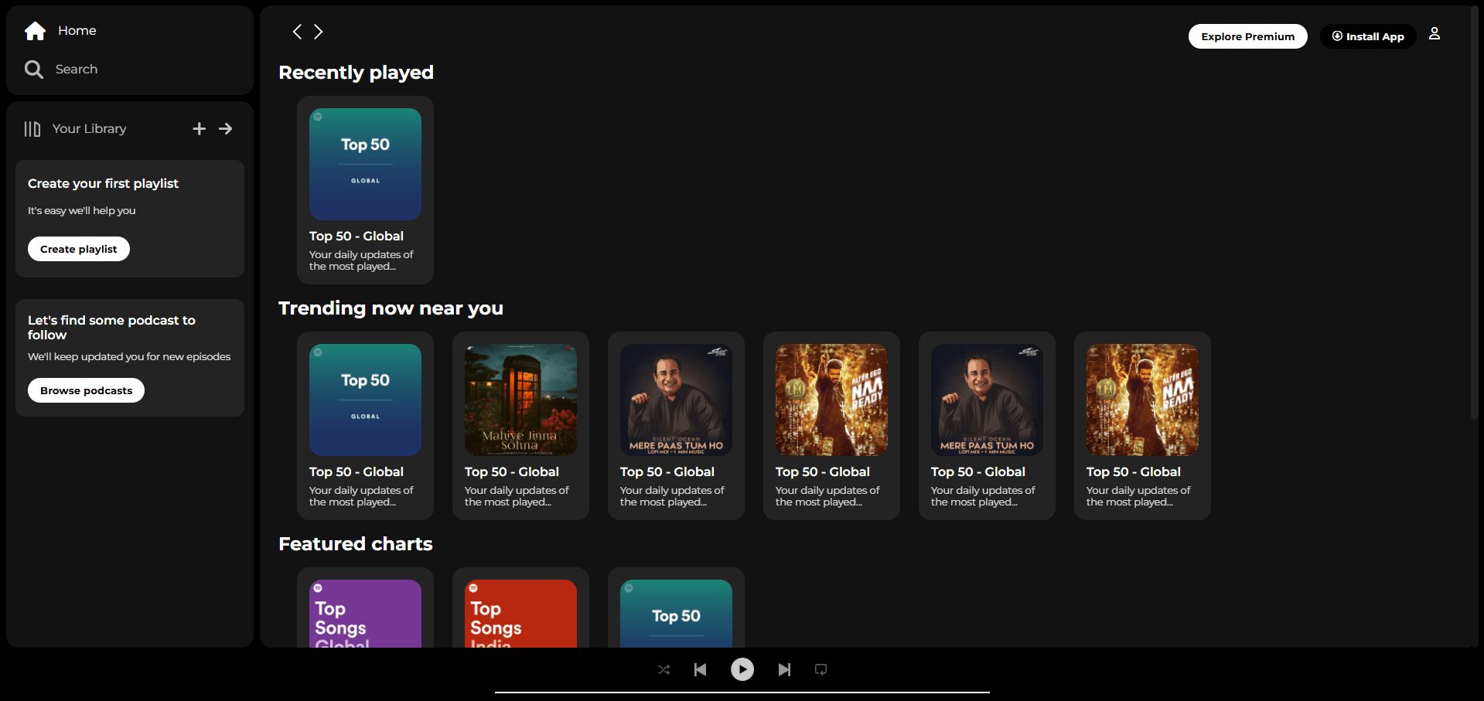Go forward using the right chevron
Screen dimensions: 1484x701
[318, 32]
